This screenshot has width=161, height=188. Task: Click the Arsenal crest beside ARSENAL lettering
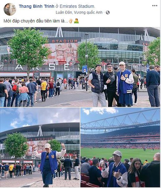coord(2,66)
